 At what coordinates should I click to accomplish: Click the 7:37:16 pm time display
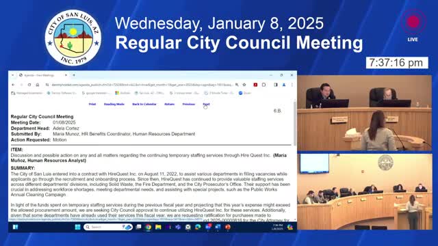[397, 63]
